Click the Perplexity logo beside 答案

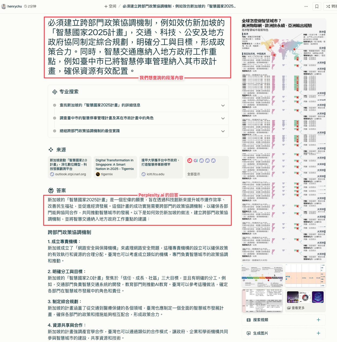51,191
